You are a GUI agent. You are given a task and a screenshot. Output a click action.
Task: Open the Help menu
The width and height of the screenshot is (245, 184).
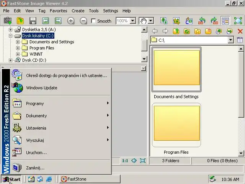[127, 11]
